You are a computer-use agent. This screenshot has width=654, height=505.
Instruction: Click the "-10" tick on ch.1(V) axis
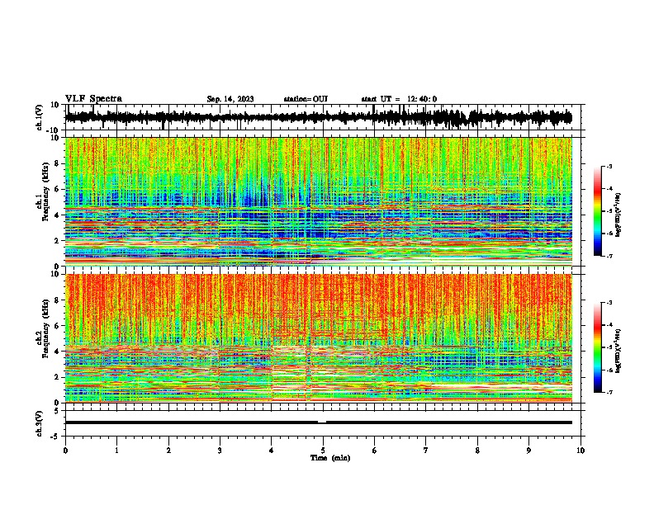(54, 130)
